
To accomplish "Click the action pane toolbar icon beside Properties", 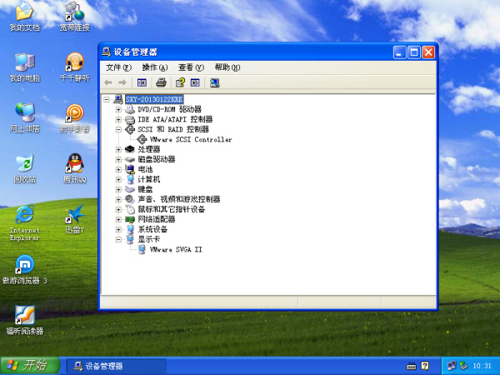I will [x=195, y=82].
